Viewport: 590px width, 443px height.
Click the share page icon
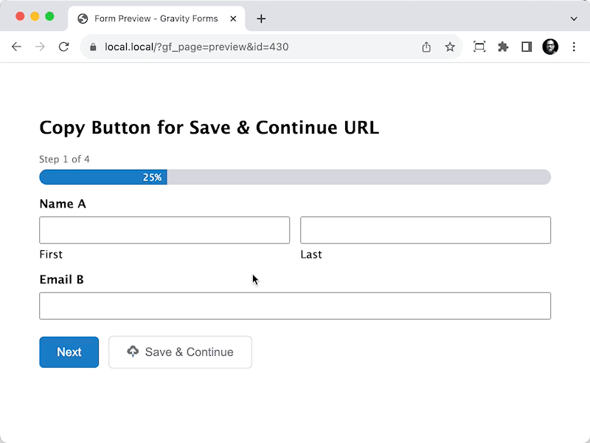point(426,47)
